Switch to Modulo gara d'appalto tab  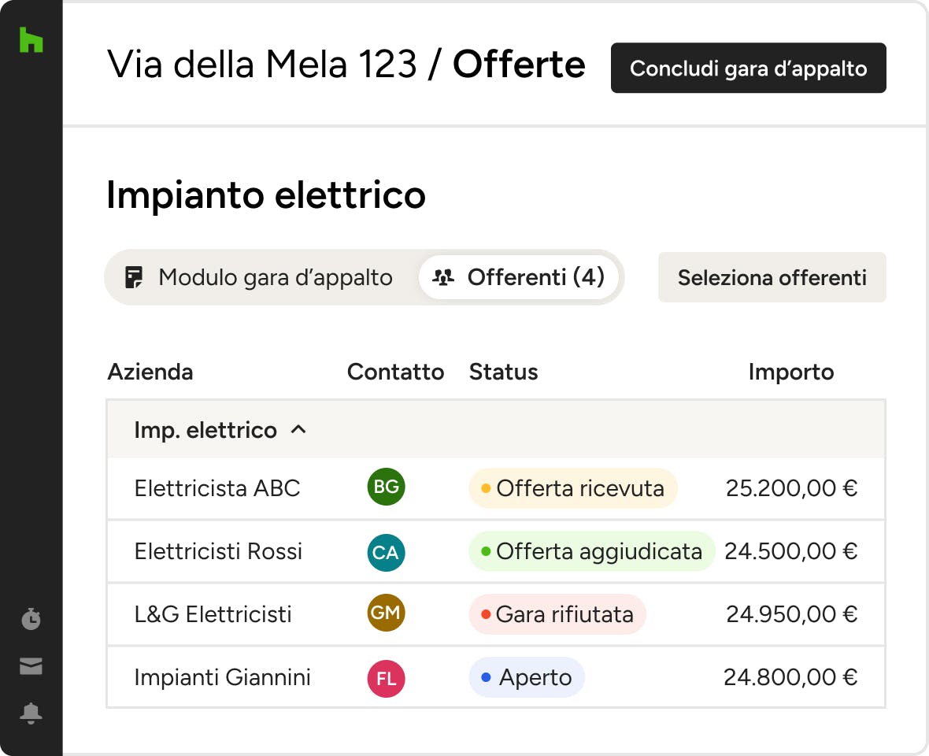point(260,277)
